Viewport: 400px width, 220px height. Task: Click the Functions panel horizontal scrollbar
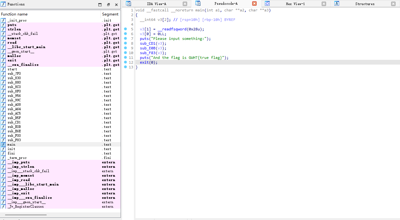tap(26, 215)
